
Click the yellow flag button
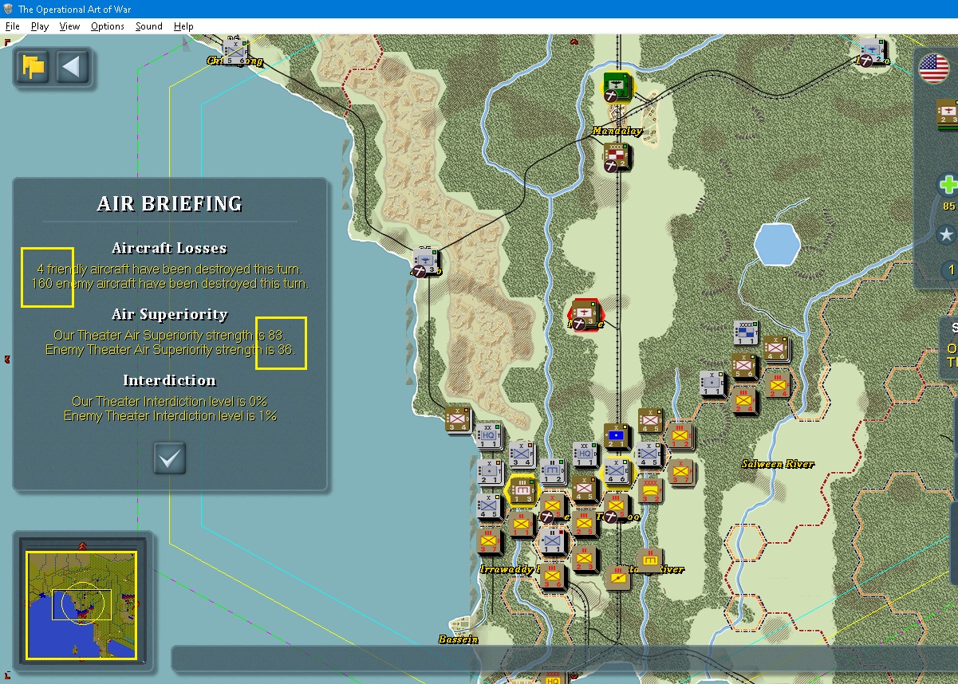pos(34,66)
